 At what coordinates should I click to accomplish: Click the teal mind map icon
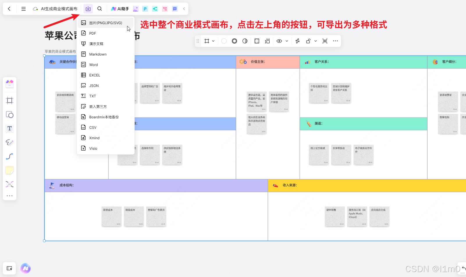click(x=155, y=9)
